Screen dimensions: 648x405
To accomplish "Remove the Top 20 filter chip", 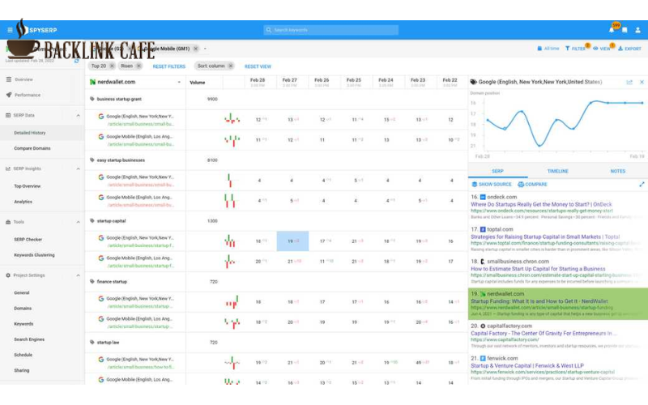I will [112, 66].
